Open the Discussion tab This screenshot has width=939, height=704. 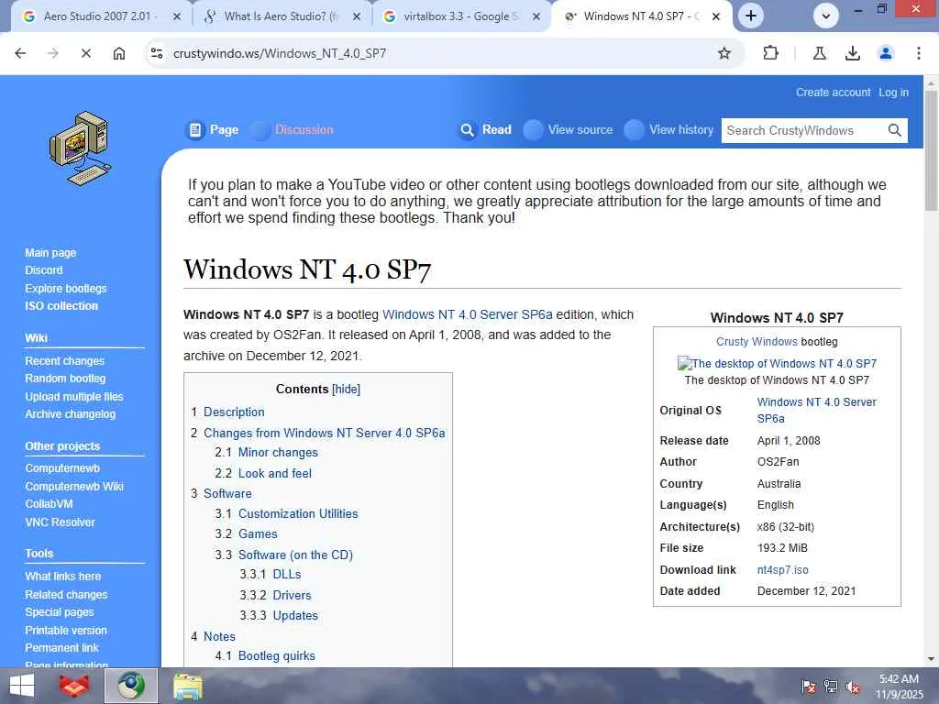[x=304, y=130]
